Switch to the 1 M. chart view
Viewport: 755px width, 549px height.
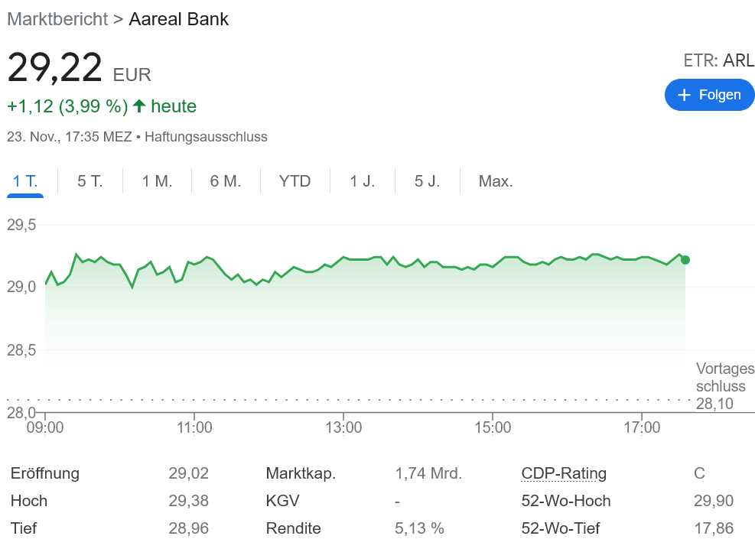click(x=156, y=181)
